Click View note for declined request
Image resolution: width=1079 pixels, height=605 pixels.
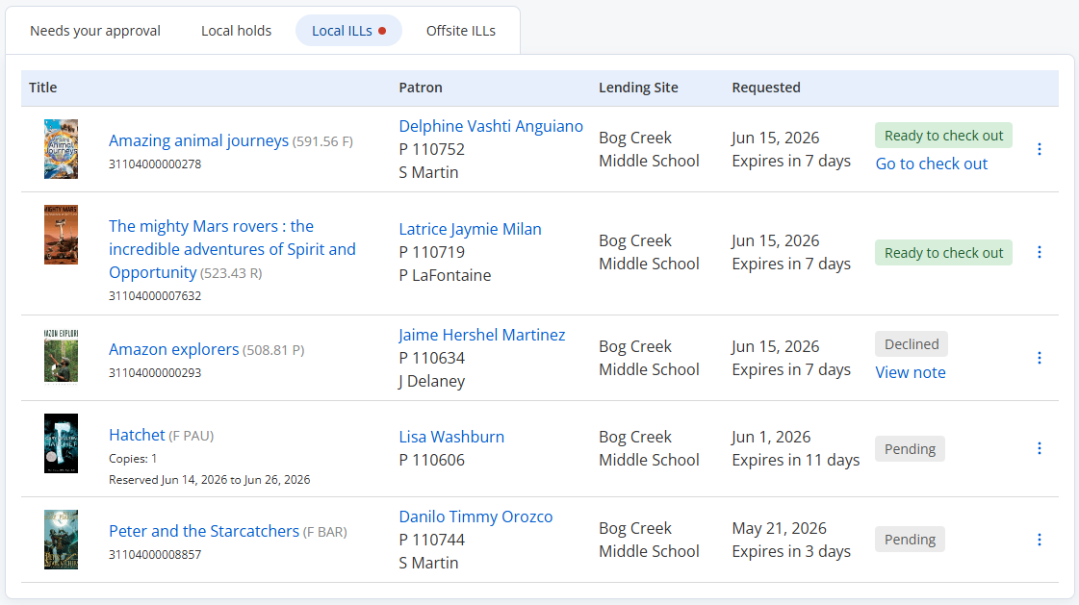pos(910,372)
